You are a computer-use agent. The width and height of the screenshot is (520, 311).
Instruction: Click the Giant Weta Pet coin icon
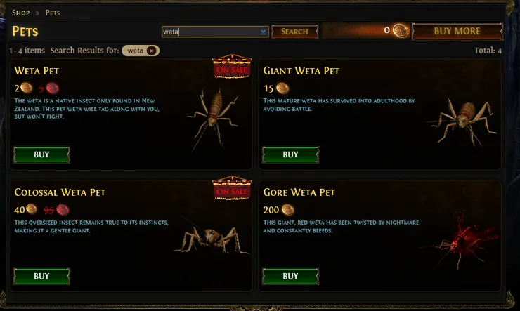pos(282,88)
